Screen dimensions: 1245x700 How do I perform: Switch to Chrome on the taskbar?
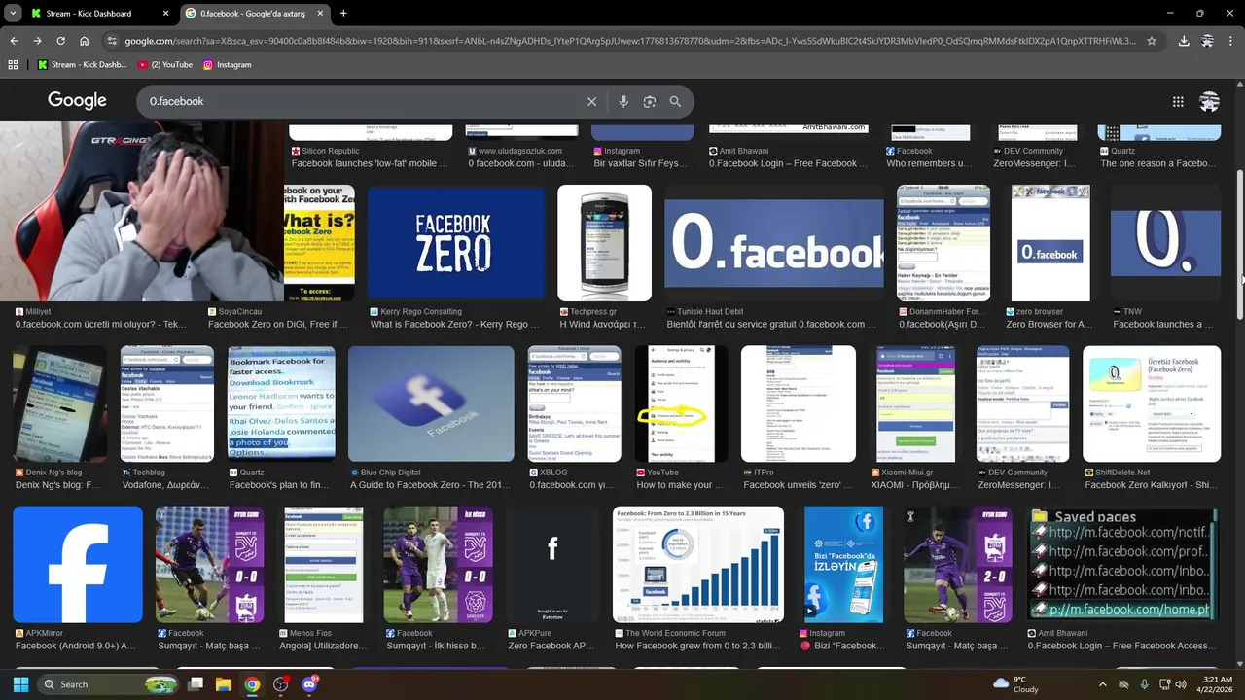(252, 684)
